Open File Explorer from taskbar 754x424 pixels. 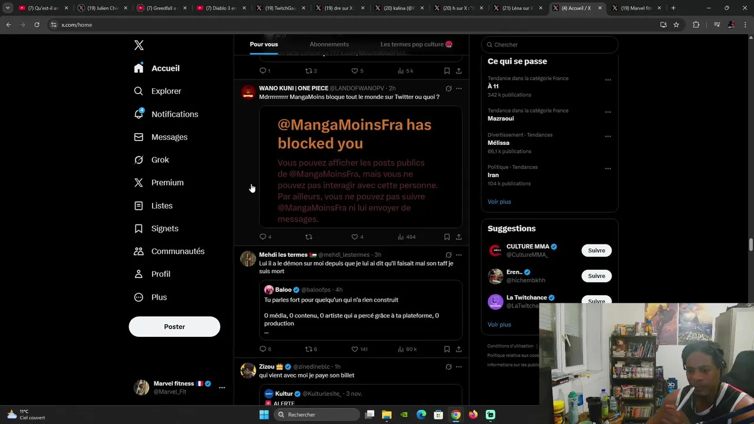[386, 415]
